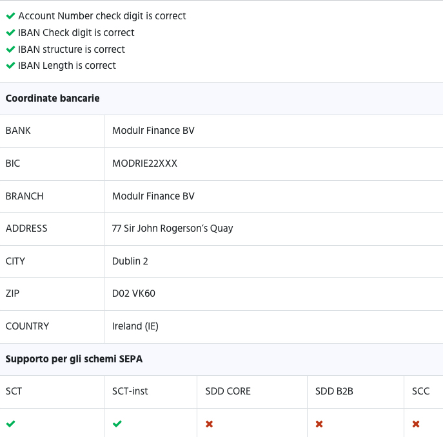Click the BIC row label
Screen dimensions: 443x437
(x=13, y=163)
